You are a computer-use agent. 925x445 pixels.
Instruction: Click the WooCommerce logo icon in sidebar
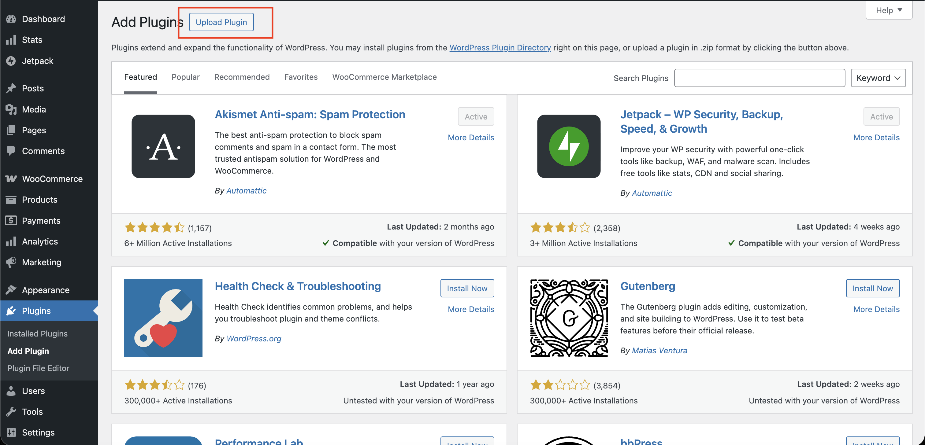tap(11, 179)
